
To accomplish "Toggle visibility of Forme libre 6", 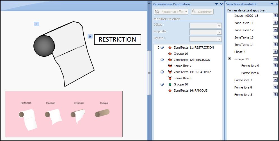I will click(x=275, y=73).
